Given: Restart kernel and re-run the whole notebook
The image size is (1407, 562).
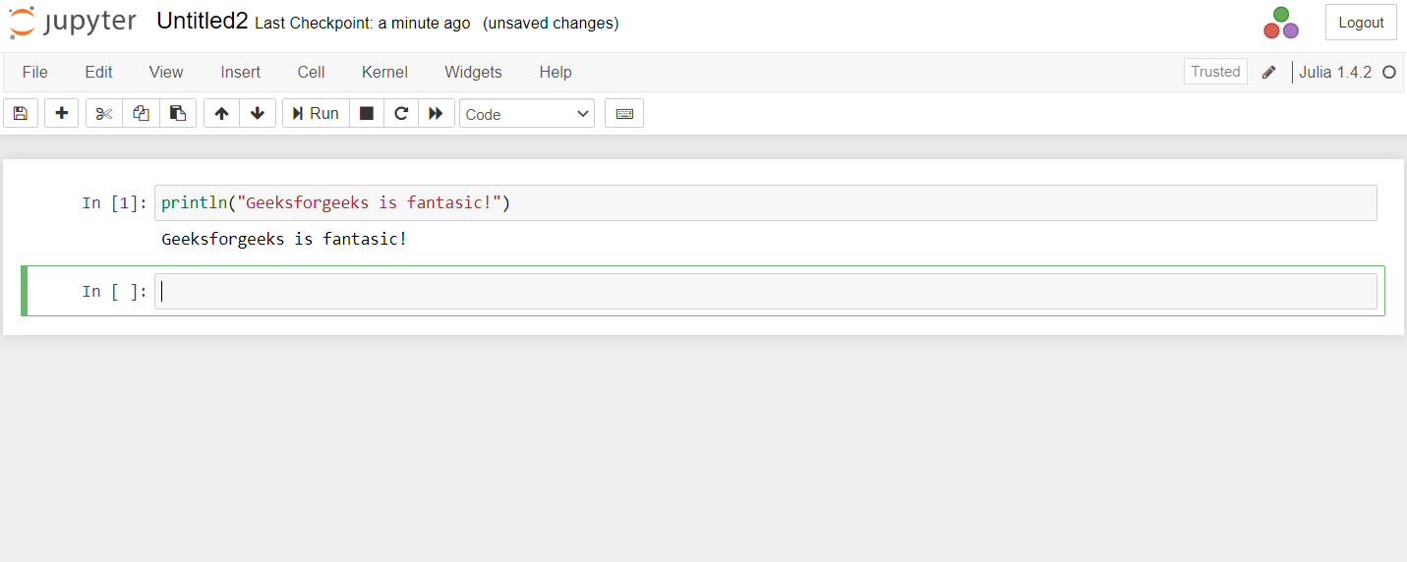Looking at the screenshot, I should point(436,113).
